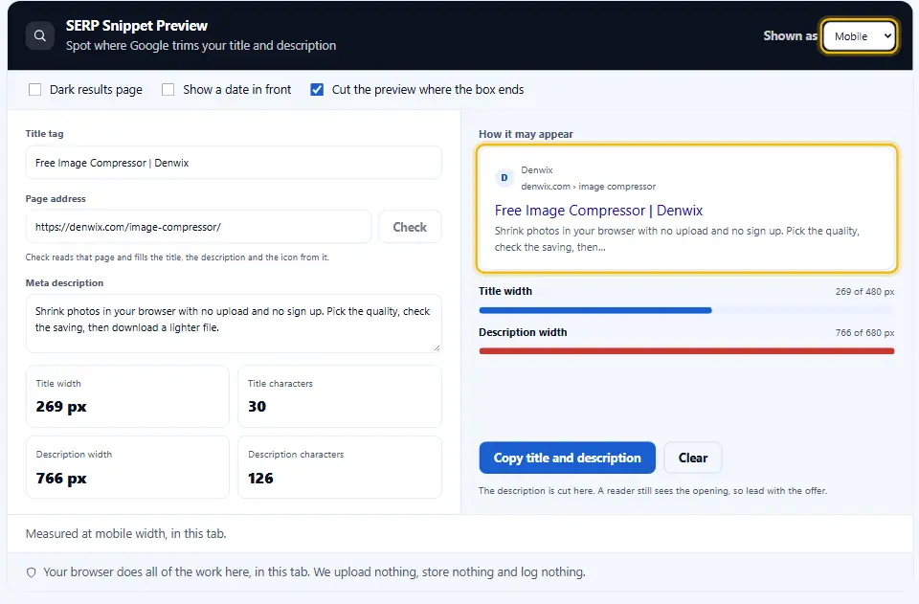Open the Shown as device dropdown
This screenshot has height=604, width=919.
pyautogui.click(x=859, y=36)
